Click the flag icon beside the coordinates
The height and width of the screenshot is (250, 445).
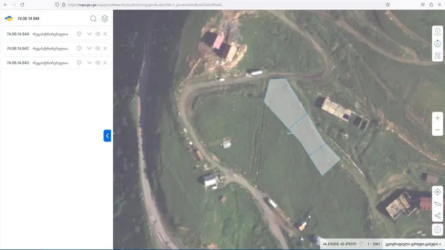362,244
